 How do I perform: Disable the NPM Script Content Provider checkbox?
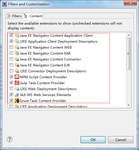tap(11, 77)
